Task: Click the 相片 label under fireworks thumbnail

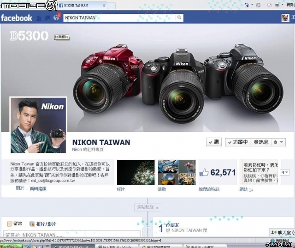Action: 121,189
